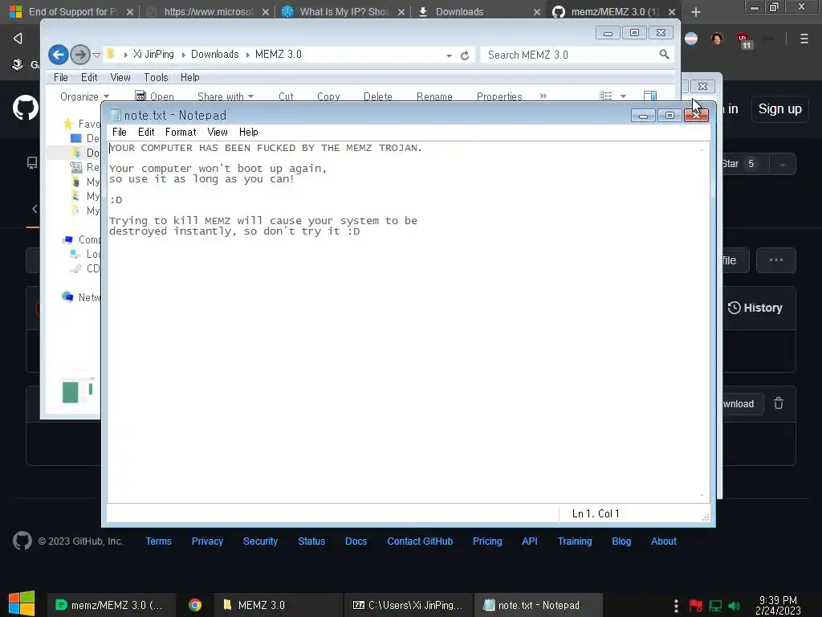Open Notepad's Format menu
This screenshot has height=617, width=822.
point(181,133)
